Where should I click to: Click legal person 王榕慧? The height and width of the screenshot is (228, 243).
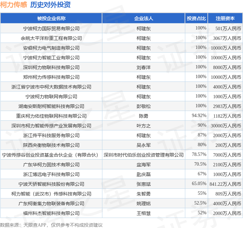click(144, 213)
